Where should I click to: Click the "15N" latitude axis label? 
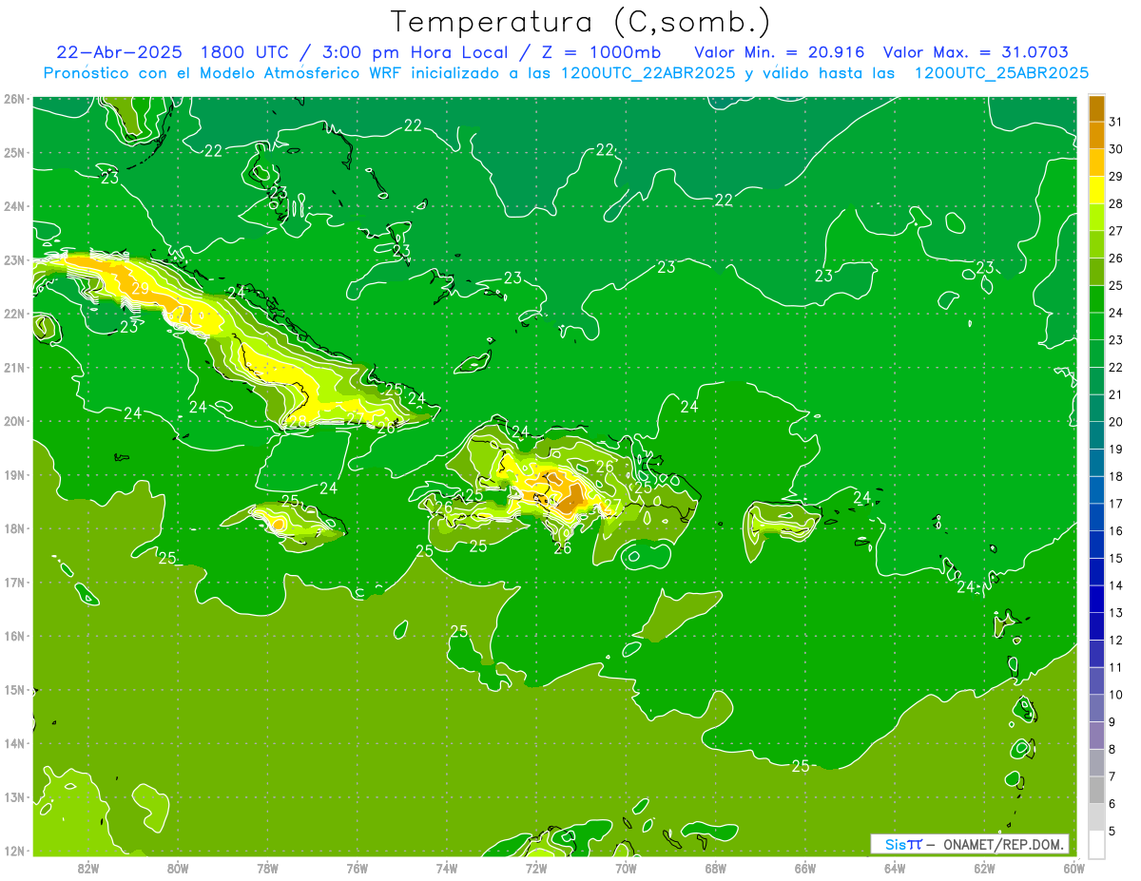(x=14, y=690)
